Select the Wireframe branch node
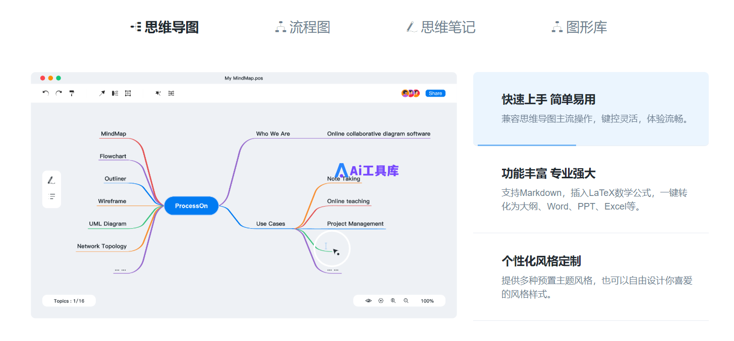 112,201
